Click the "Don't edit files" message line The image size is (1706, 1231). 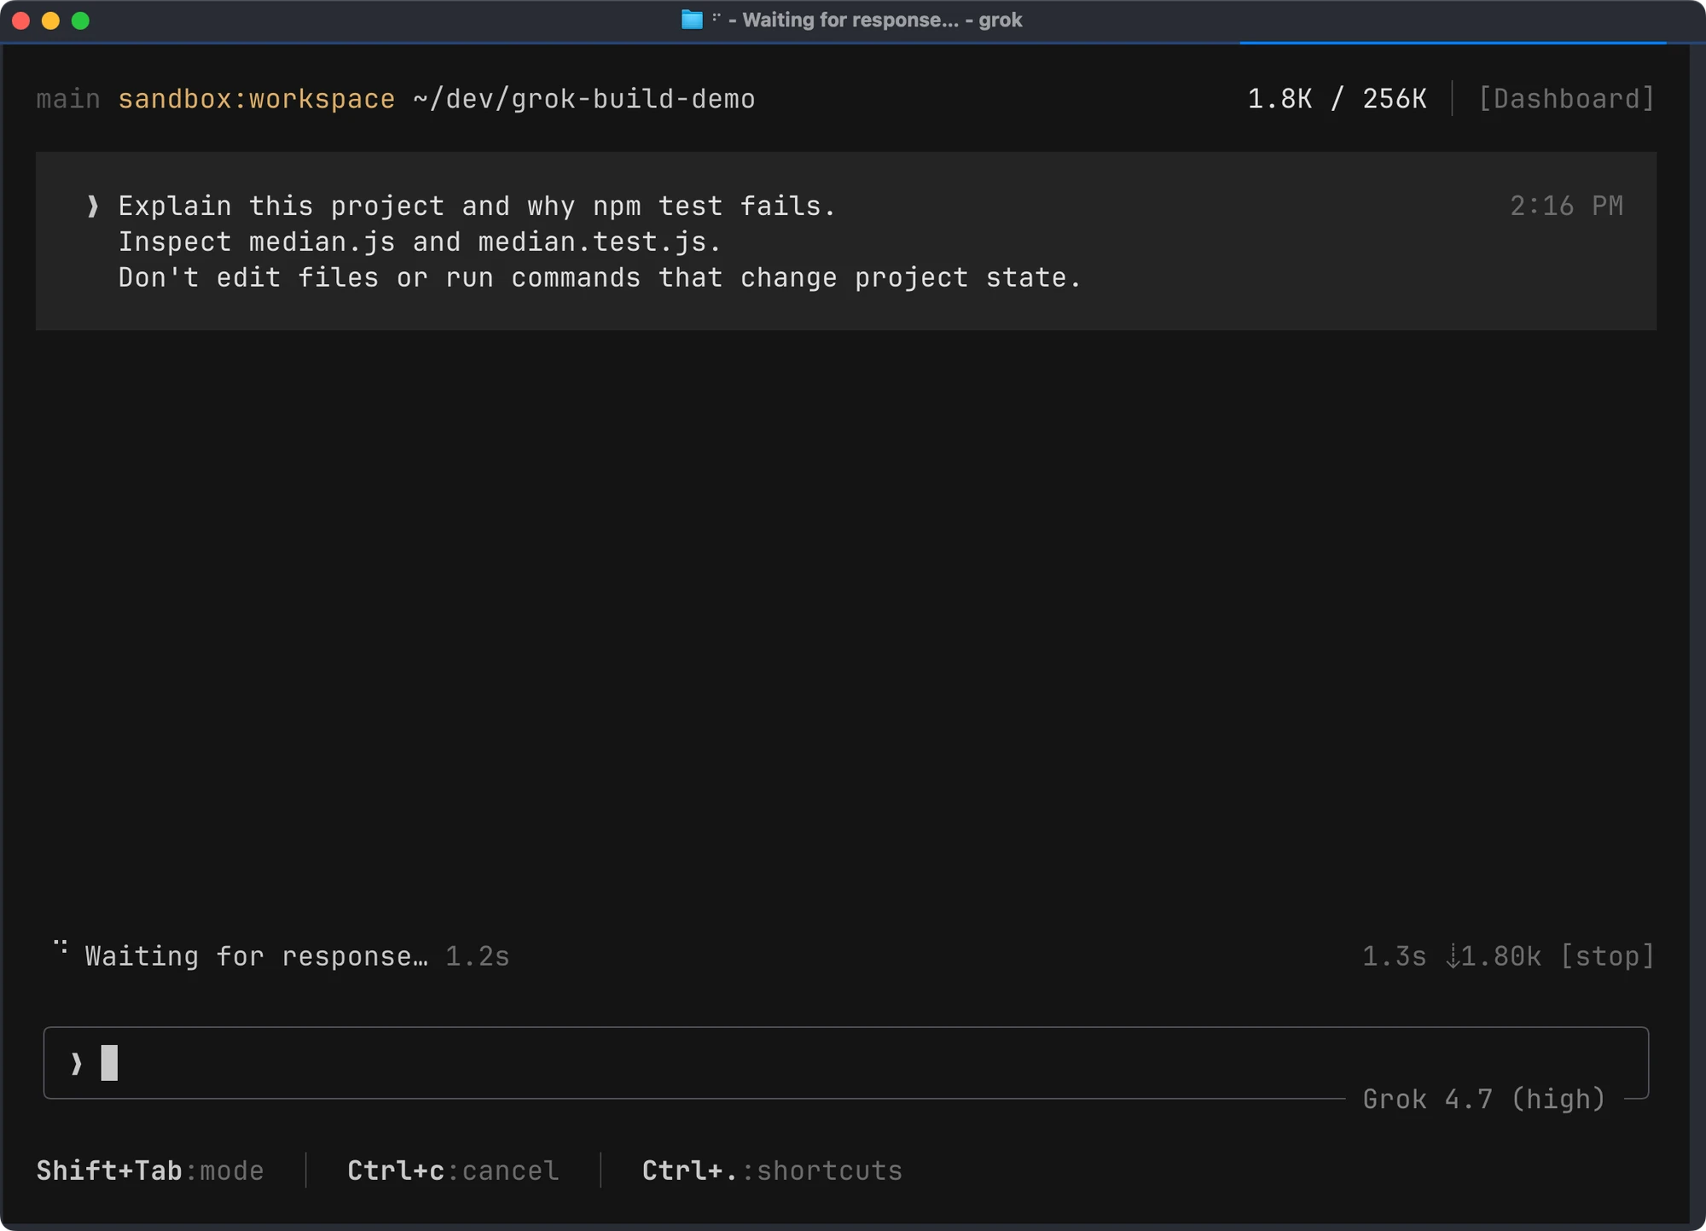point(600,277)
